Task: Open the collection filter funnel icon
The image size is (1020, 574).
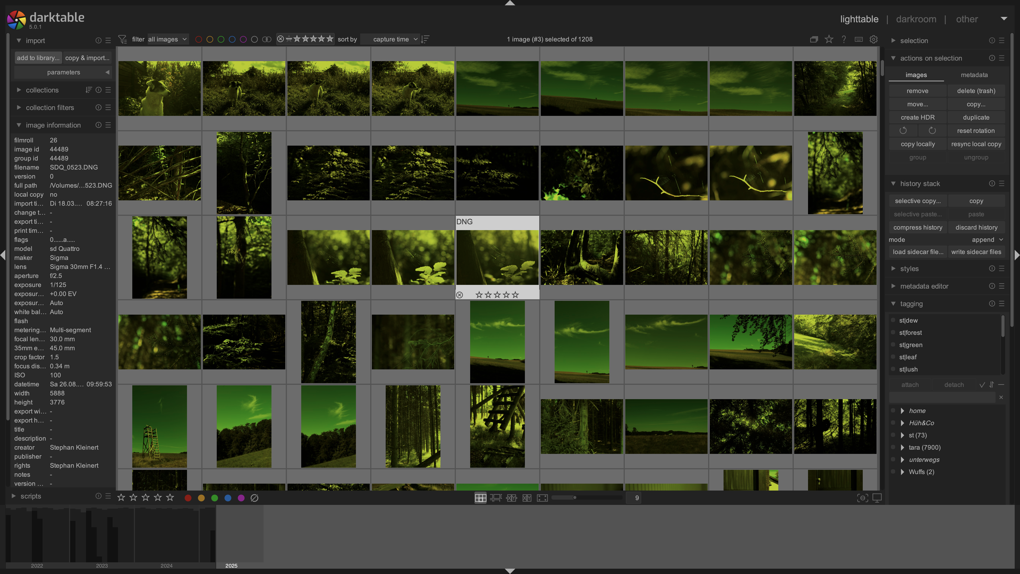Action: tap(122, 39)
